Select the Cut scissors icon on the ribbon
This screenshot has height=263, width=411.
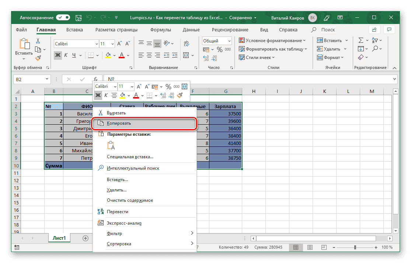[x=37, y=40]
